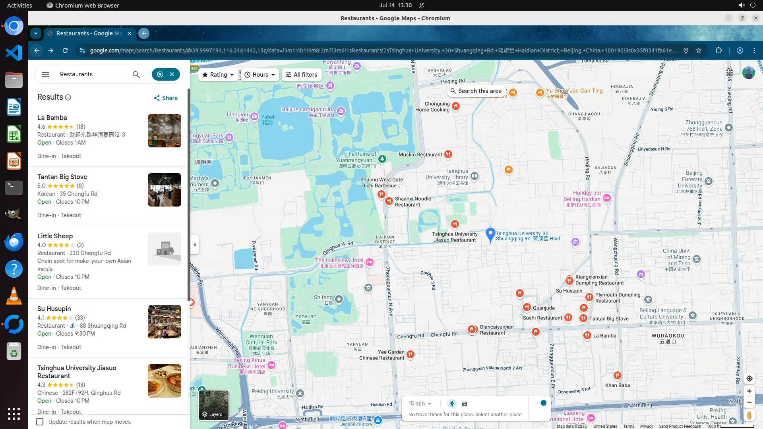
Task: Open the Layers map thumbnail
Action: 213,405
